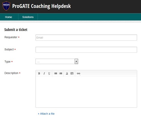This screenshot has height=116, width=141.
Task: Click the Submit a ticket heading
Action: [x=16, y=30]
